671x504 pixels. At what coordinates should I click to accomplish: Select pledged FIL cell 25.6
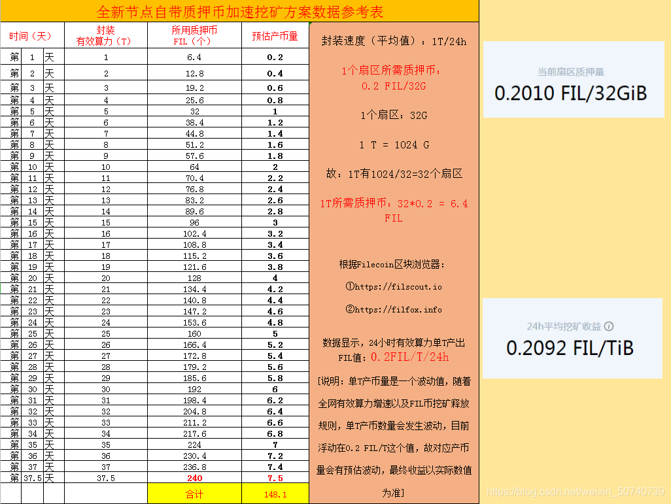(x=194, y=100)
